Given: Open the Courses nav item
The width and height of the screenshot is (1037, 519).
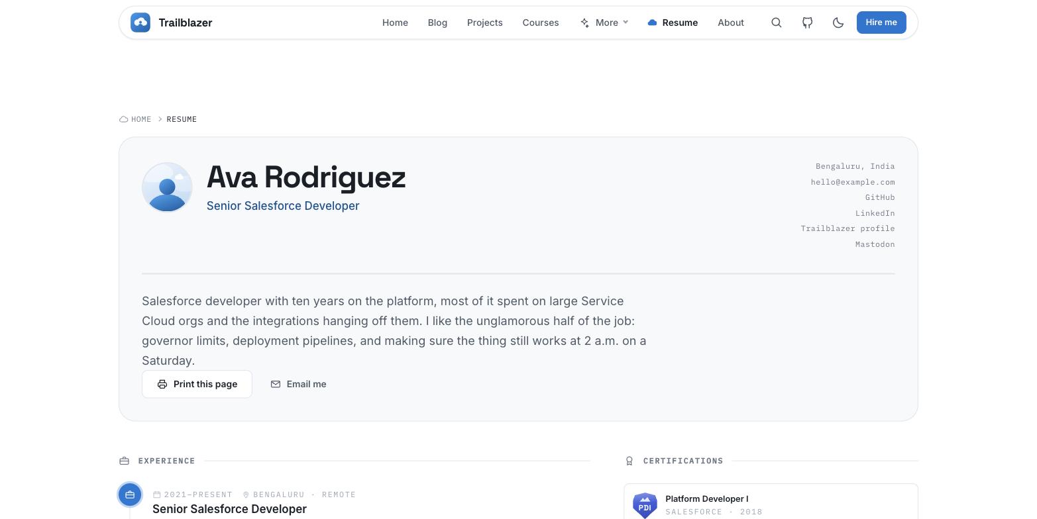Looking at the screenshot, I should (541, 23).
